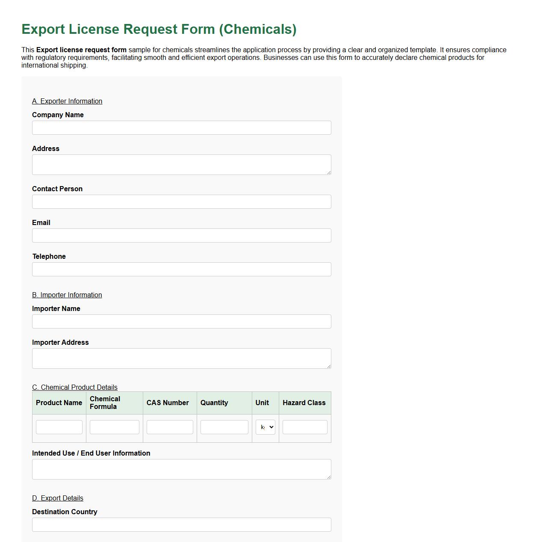The image size is (540, 542).
Task: Focus the Quantity input in the table
Action: pyautogui.click(x=224, y=427)
